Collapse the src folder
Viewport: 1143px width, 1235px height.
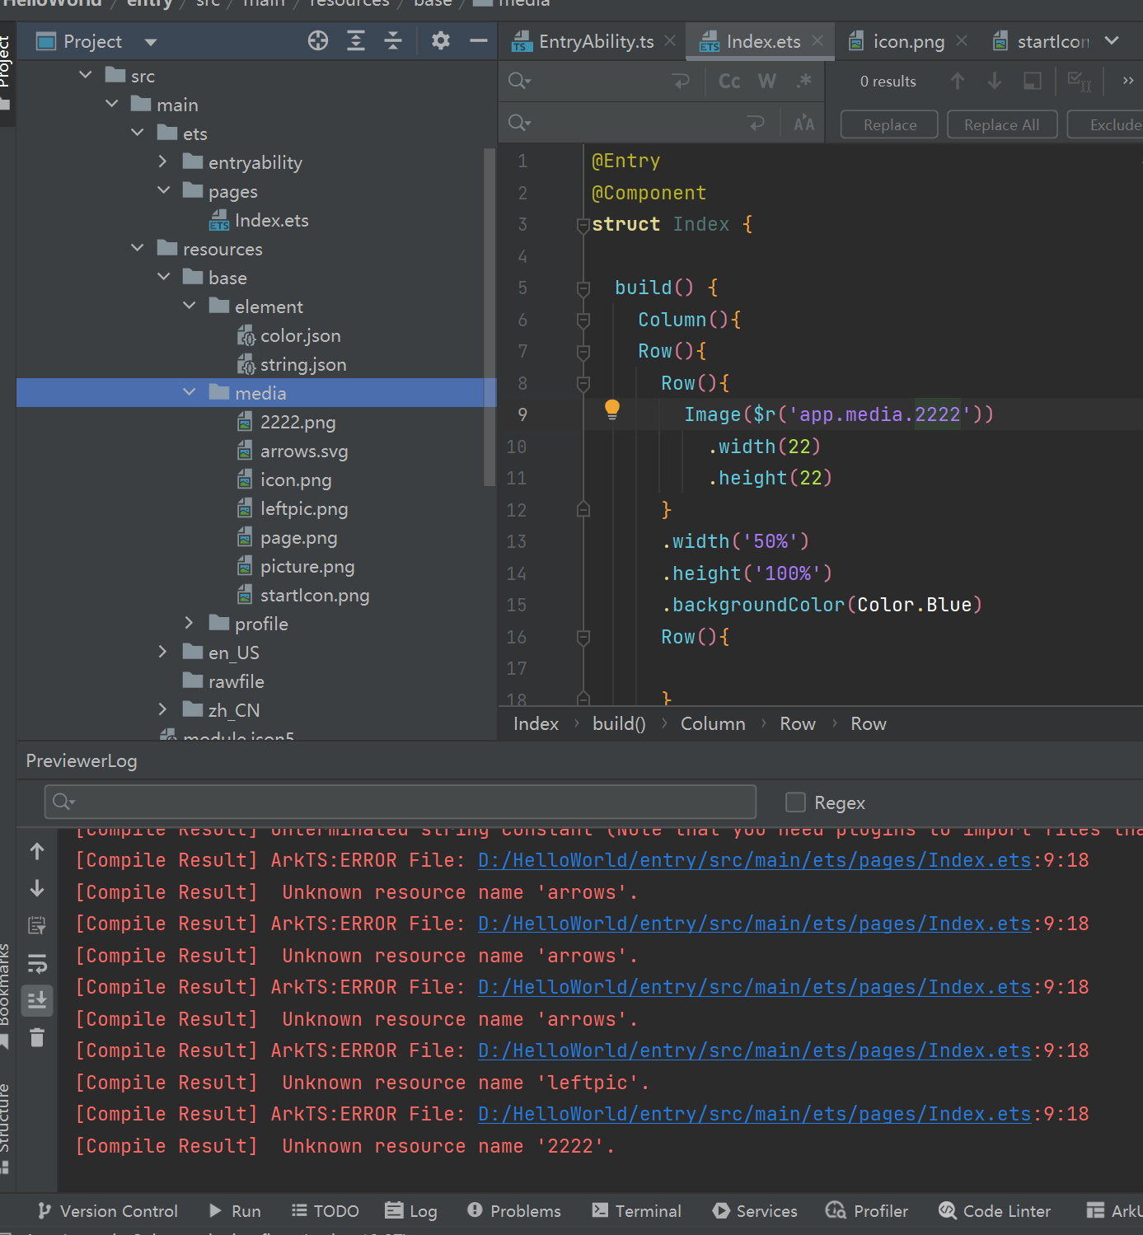[x=86, y=75]
